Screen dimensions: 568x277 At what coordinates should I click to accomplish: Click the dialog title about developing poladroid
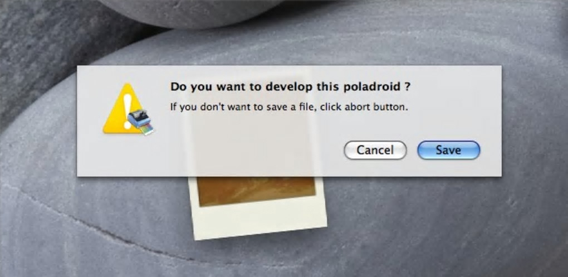[x=291, y=87]
